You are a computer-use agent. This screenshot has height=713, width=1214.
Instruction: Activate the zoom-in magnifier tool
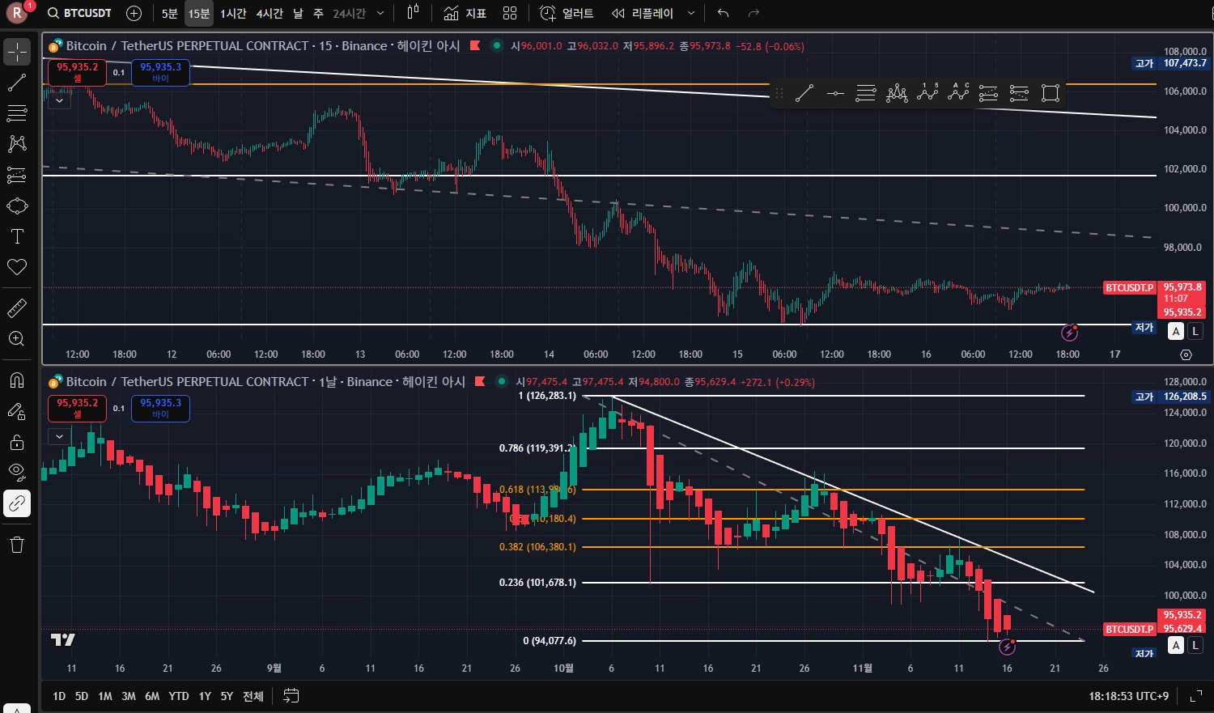coord(17,338)
